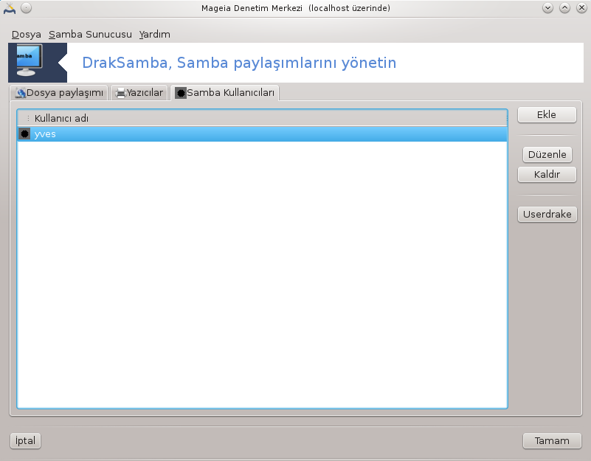Confirm with the Tamam button
The image size is (591, 461).
(x=552, y=440)
